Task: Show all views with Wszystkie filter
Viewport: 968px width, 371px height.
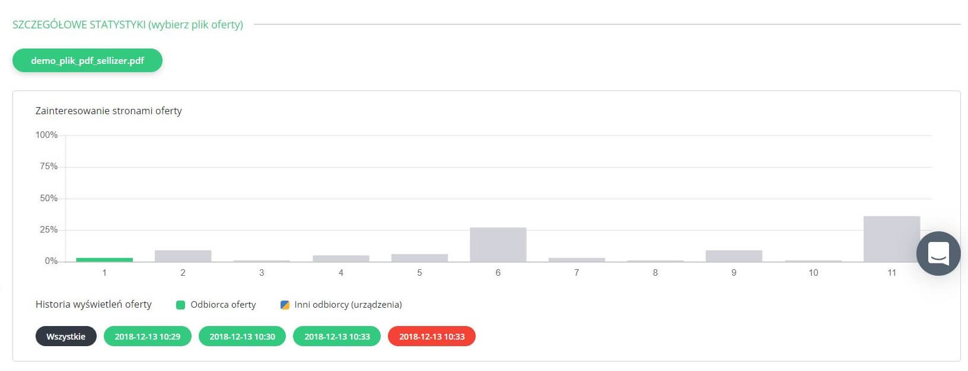Action: coord(66,336)
